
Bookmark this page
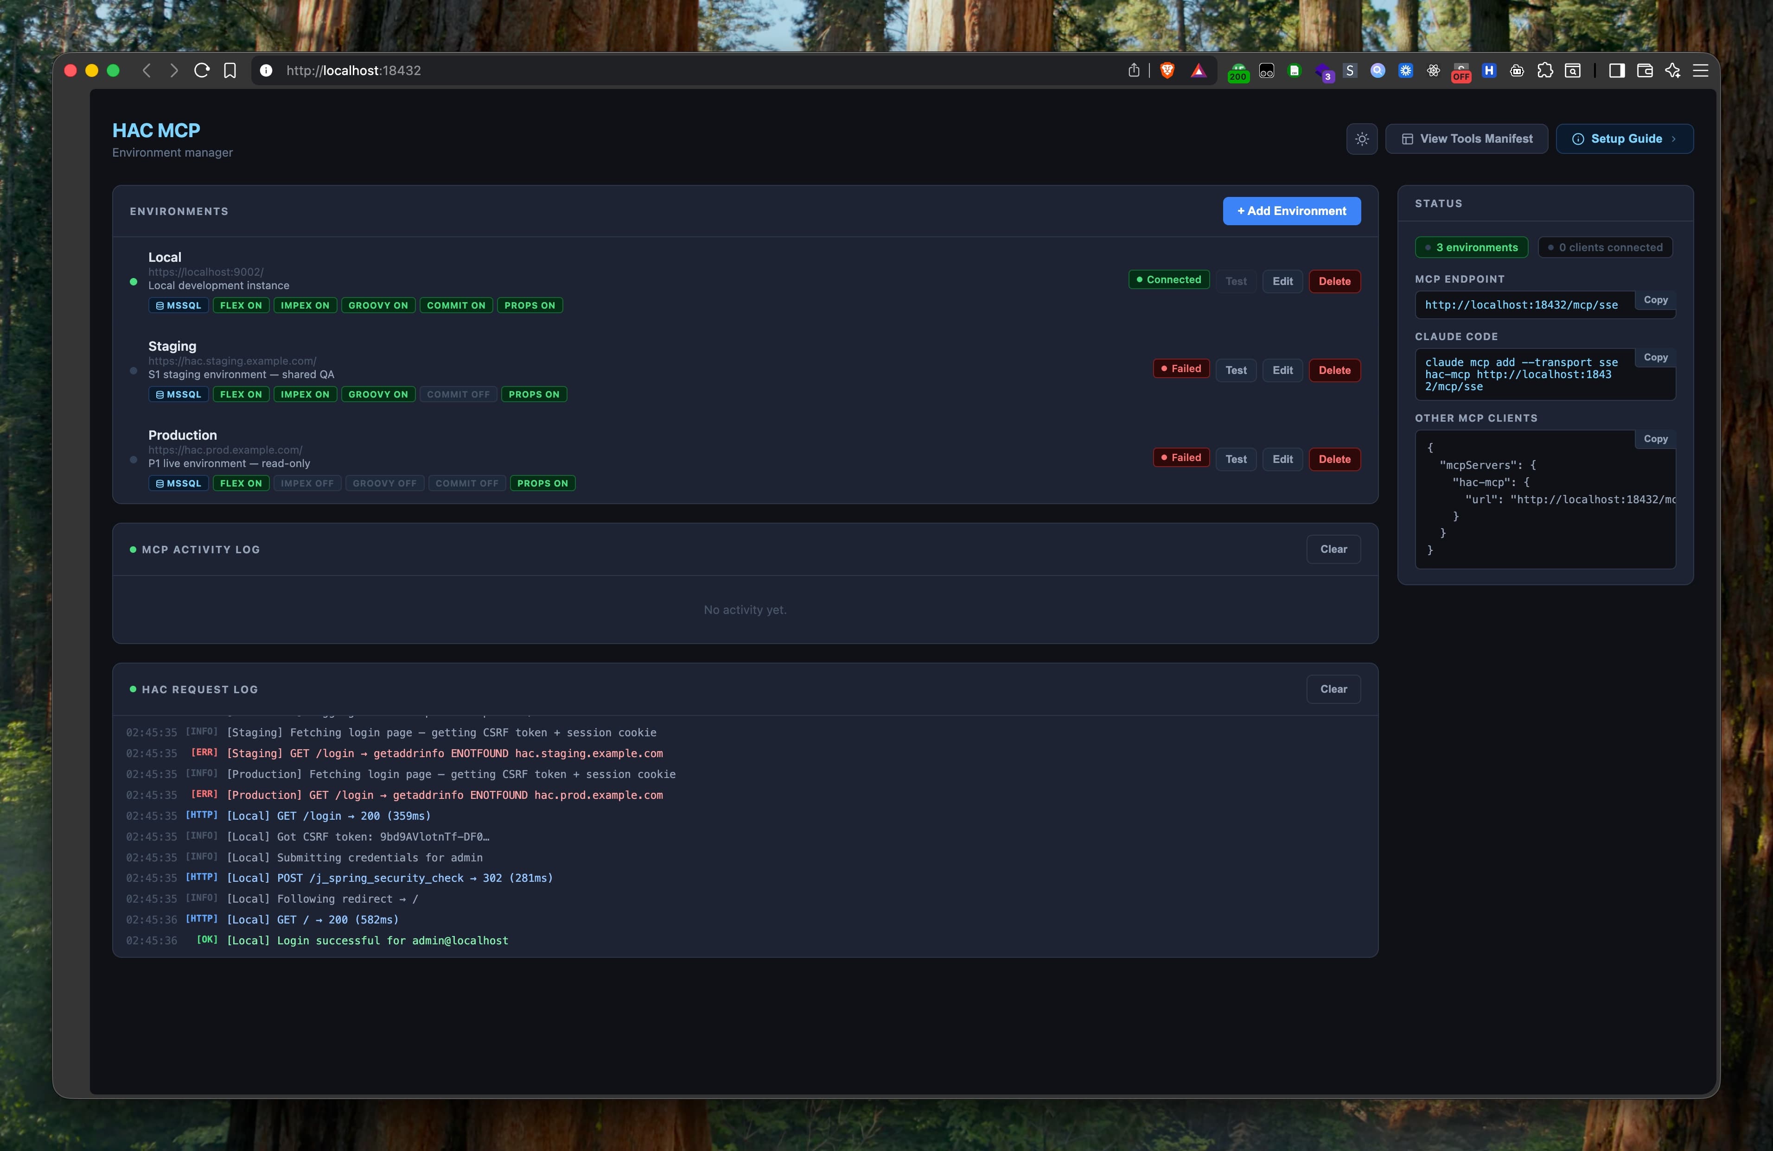[230, 71]
